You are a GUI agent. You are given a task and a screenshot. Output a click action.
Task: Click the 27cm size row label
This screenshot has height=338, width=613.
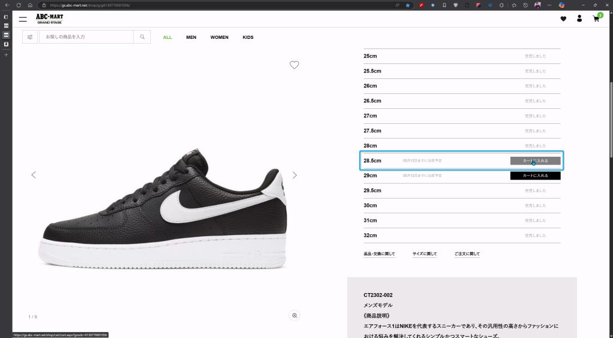370,116
